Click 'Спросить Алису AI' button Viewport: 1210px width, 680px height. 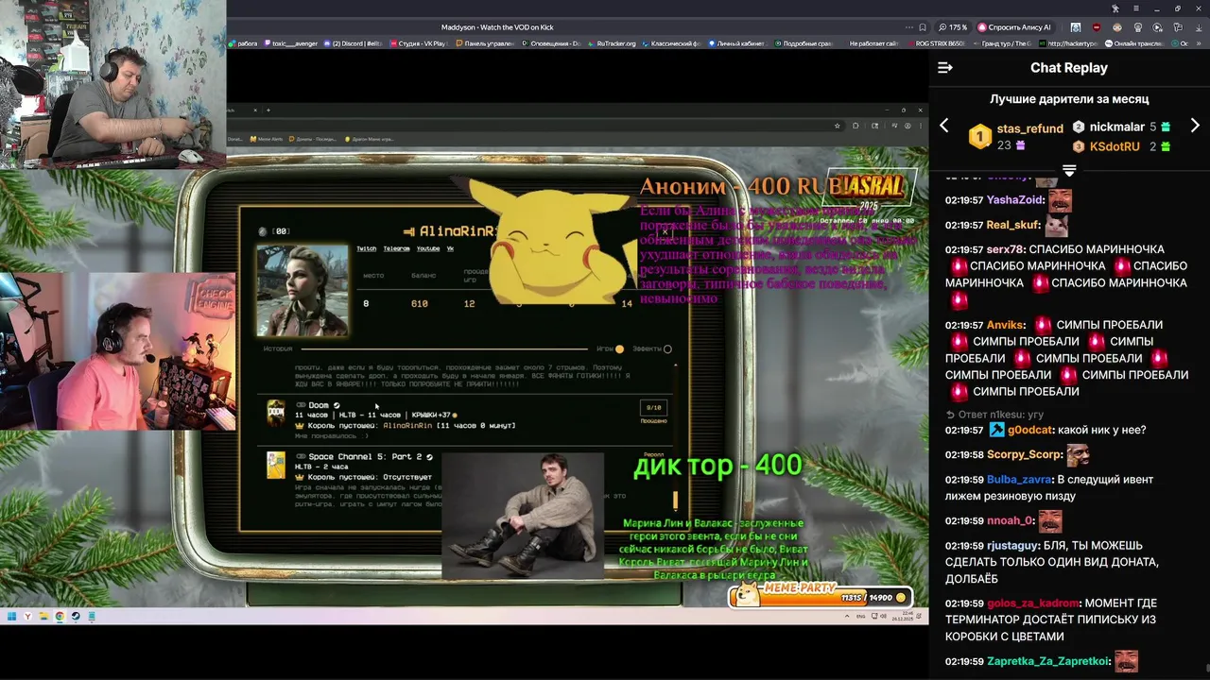tap(1014, 27)
